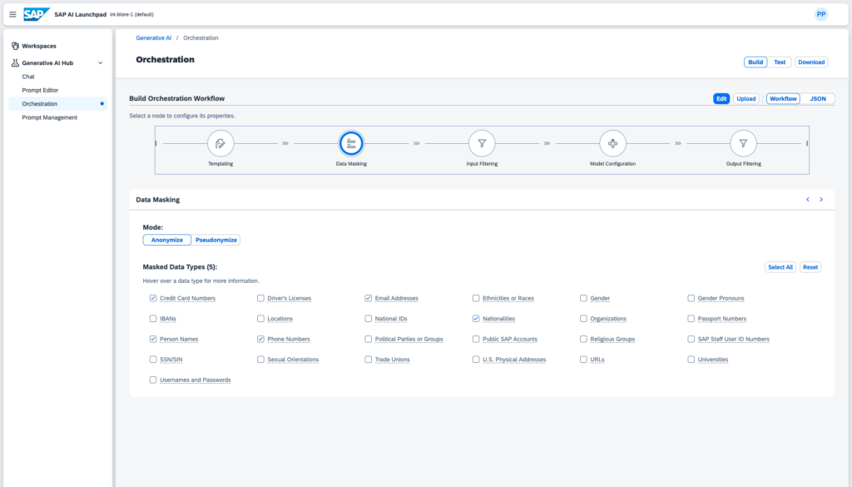852x487 pixels.
Task: Collapse the Generative AI Hub section
Action: (x=101, y=63)
